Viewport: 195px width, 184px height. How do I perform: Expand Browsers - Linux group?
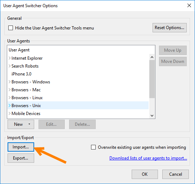coord(10,98)
